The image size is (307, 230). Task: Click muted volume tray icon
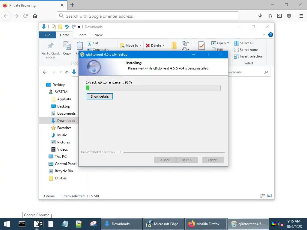tap(281, 224)
